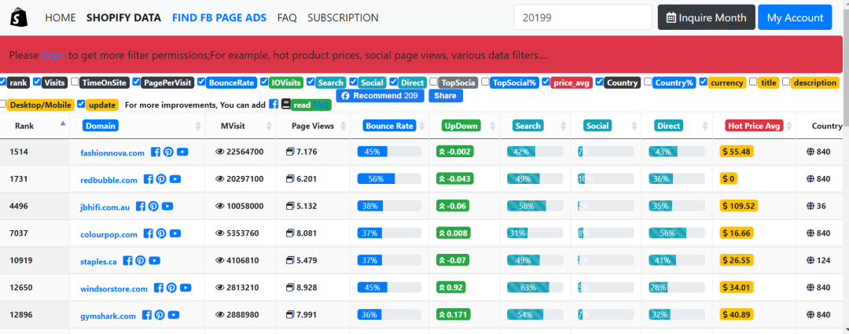Image resolution: width=849 pixels, height=334 pixels.
Task: Toggle the price_avg checkbox
Action: point(546,83)
